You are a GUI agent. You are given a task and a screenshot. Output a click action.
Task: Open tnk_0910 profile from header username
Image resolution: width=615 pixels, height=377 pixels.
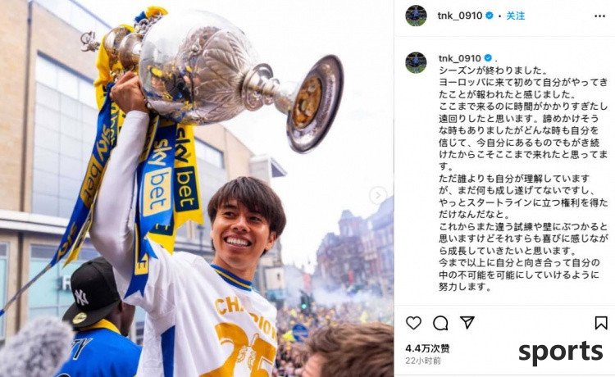click(x=460, y=16)
